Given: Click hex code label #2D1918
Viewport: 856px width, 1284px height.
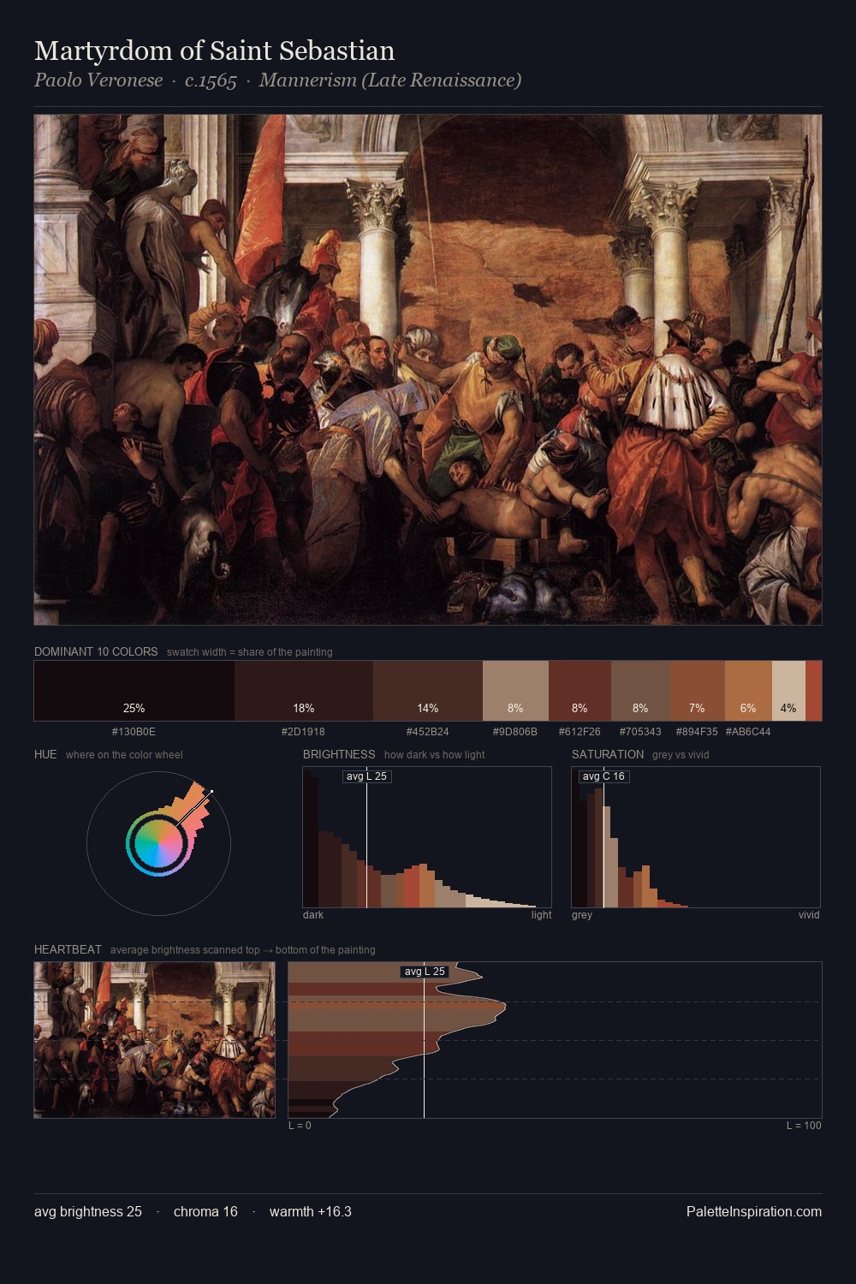Looking at the screenshot, I should (304, 732).
